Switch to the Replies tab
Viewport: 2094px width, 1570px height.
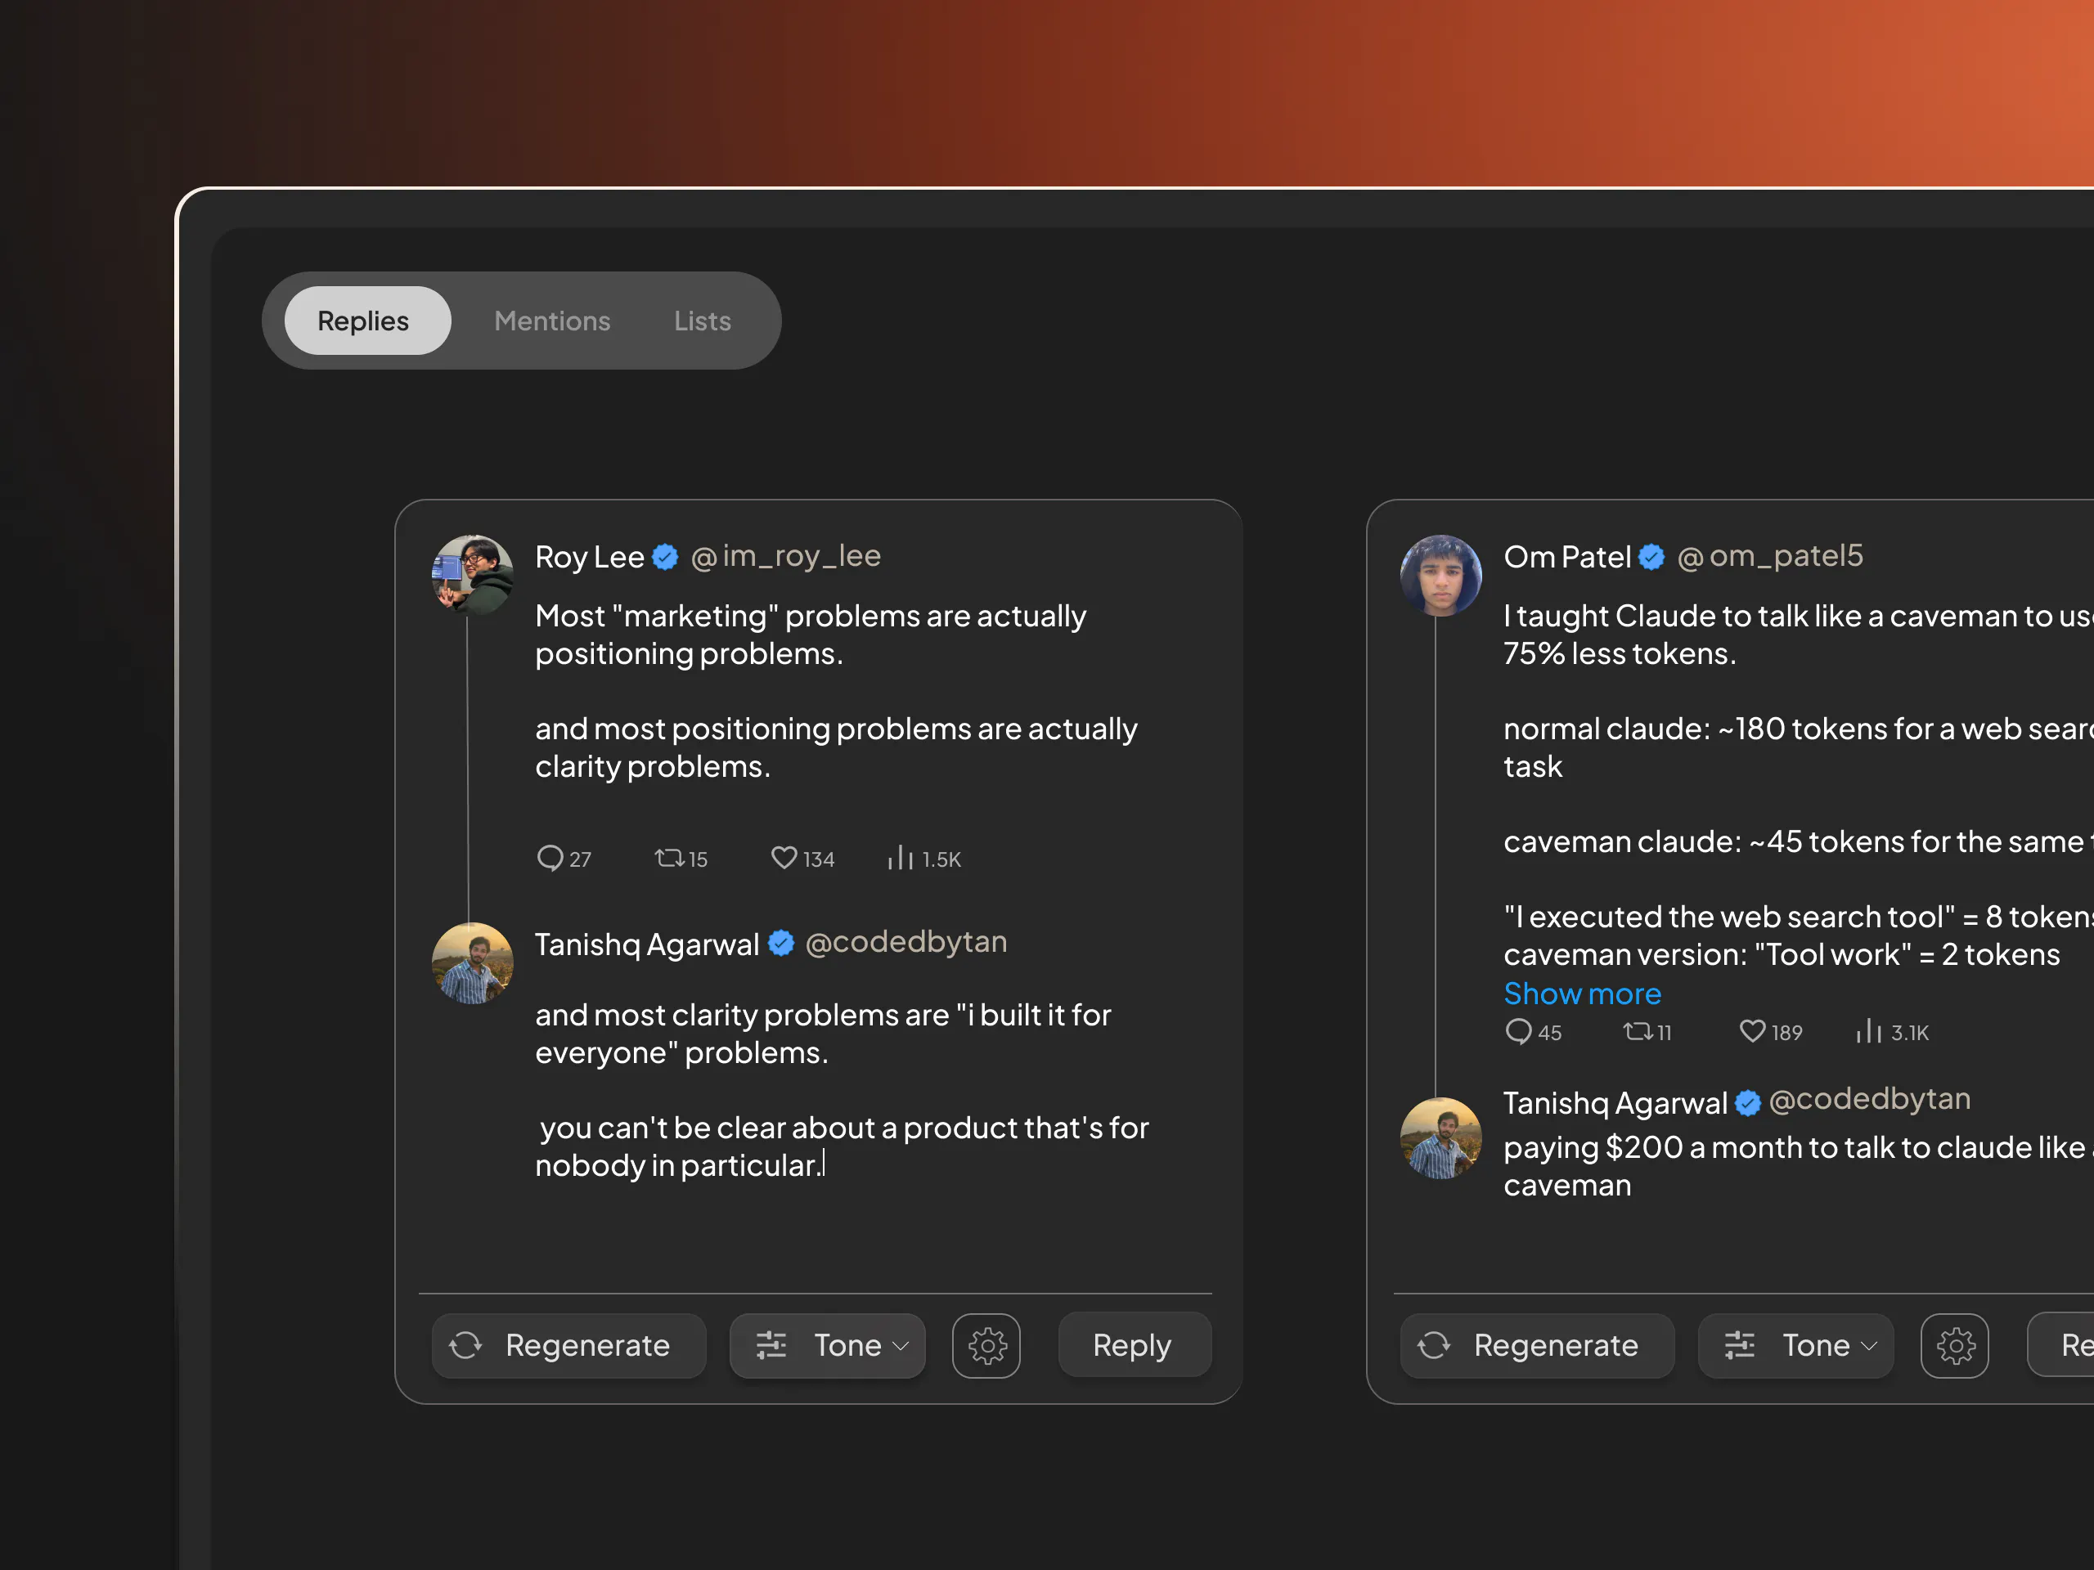pyautogui.click(x=367, y=321)
